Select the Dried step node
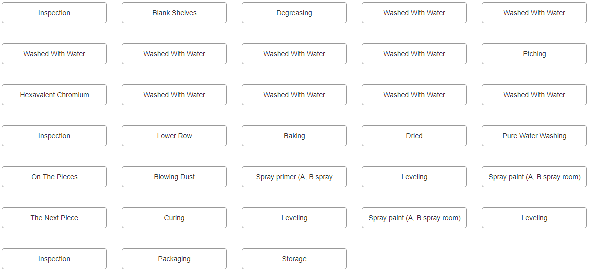 click(414, 136)
